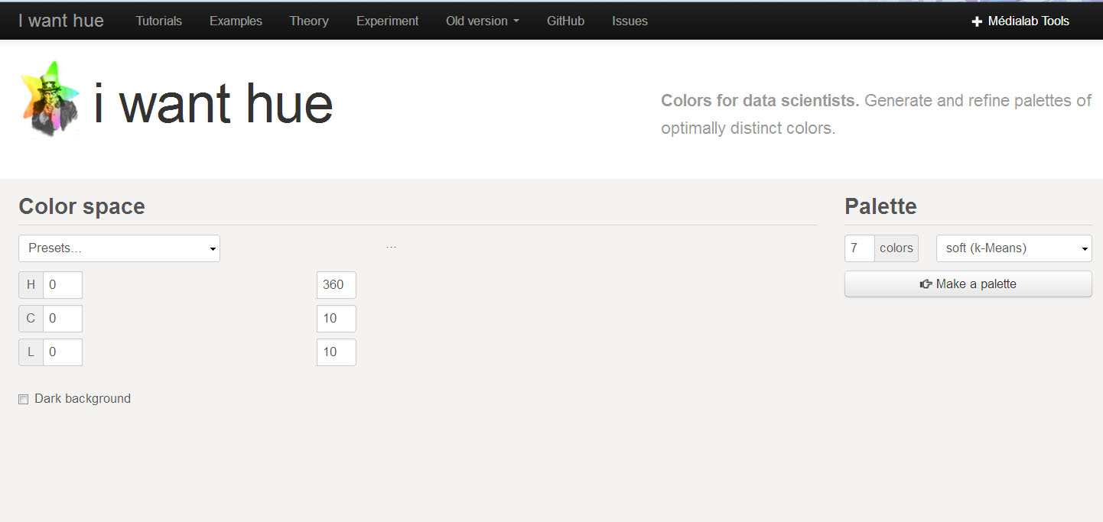Click the C label addon

[x=31, y=319]
